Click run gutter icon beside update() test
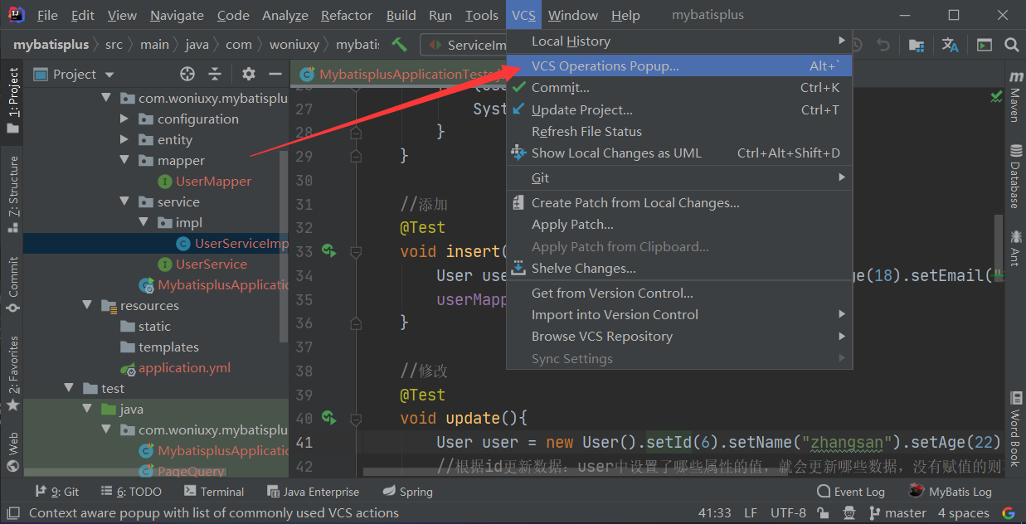This screenshot has height=524, width=1026. coord(328,417)
